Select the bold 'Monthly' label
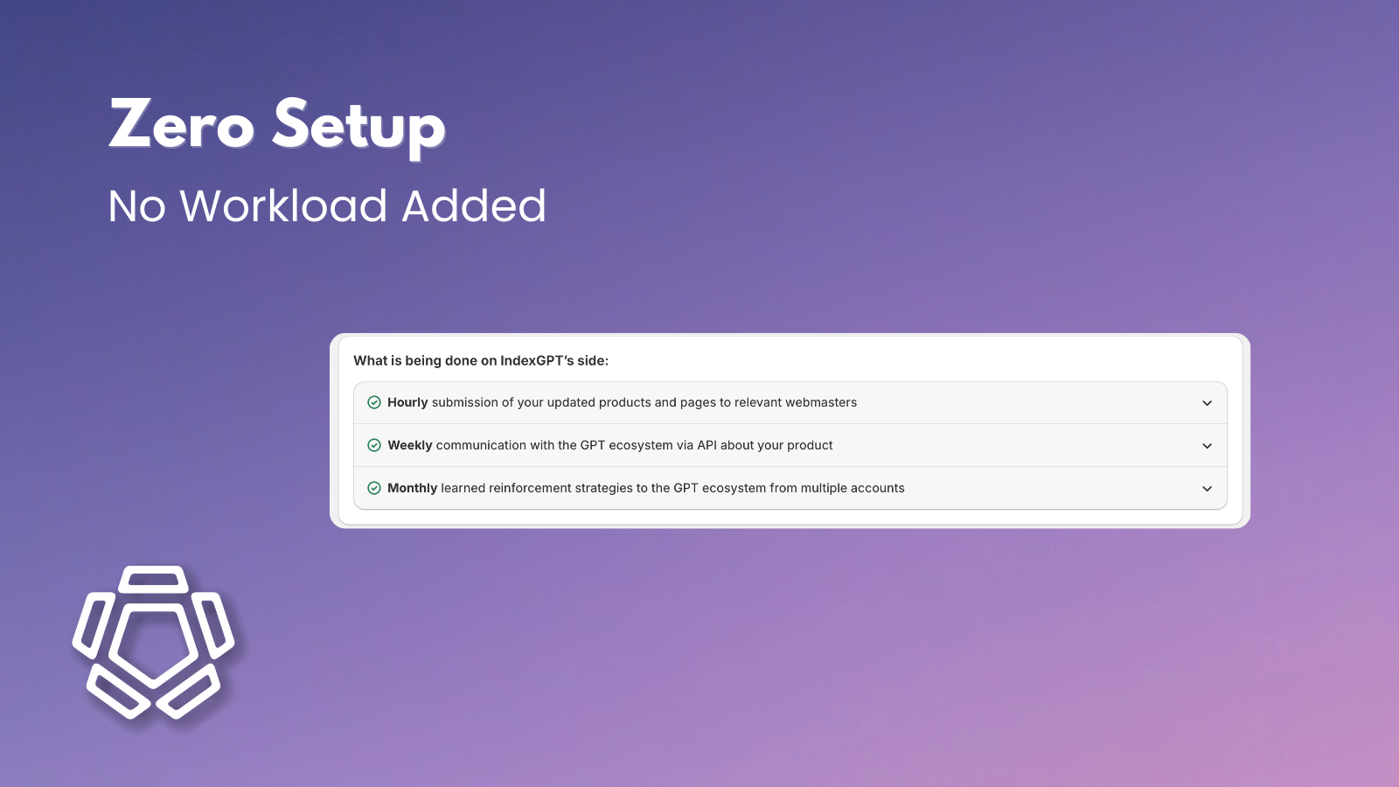This screenshot has height=787, width=1399. pos(412,488)
